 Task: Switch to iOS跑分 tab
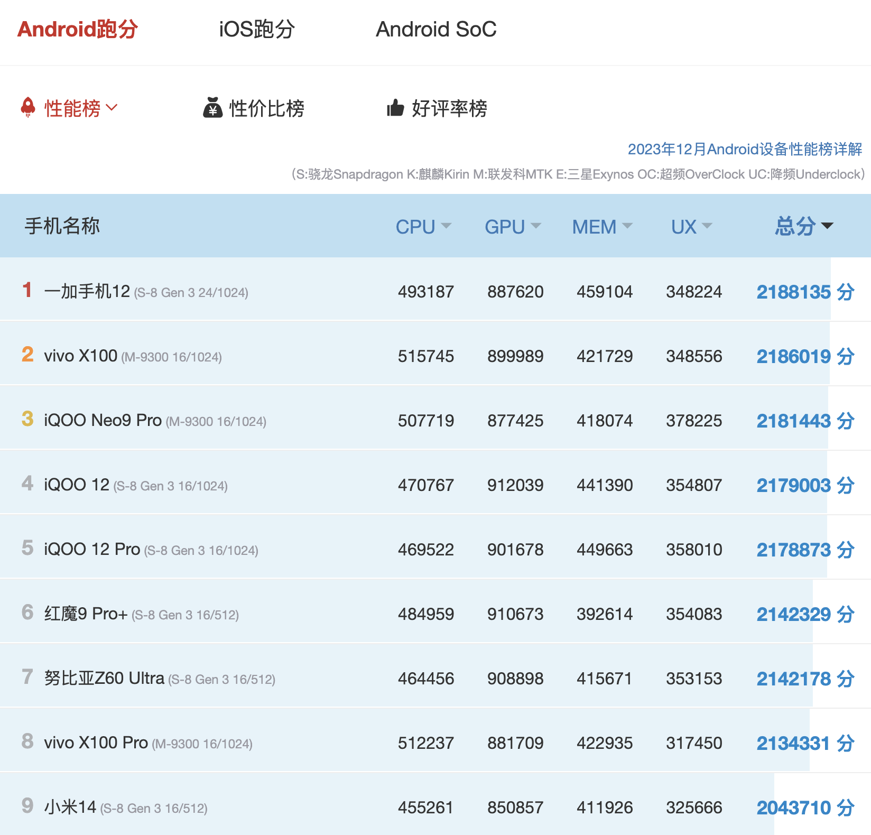tap(257, 29)
